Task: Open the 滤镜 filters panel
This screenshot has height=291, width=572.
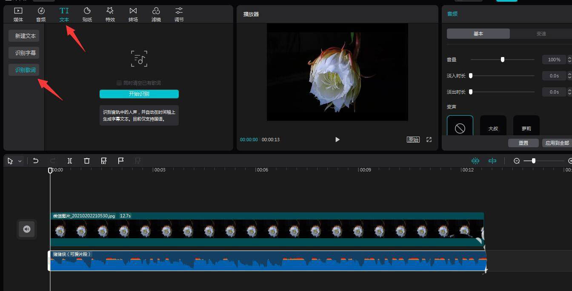Action: (x=156, y=14)
